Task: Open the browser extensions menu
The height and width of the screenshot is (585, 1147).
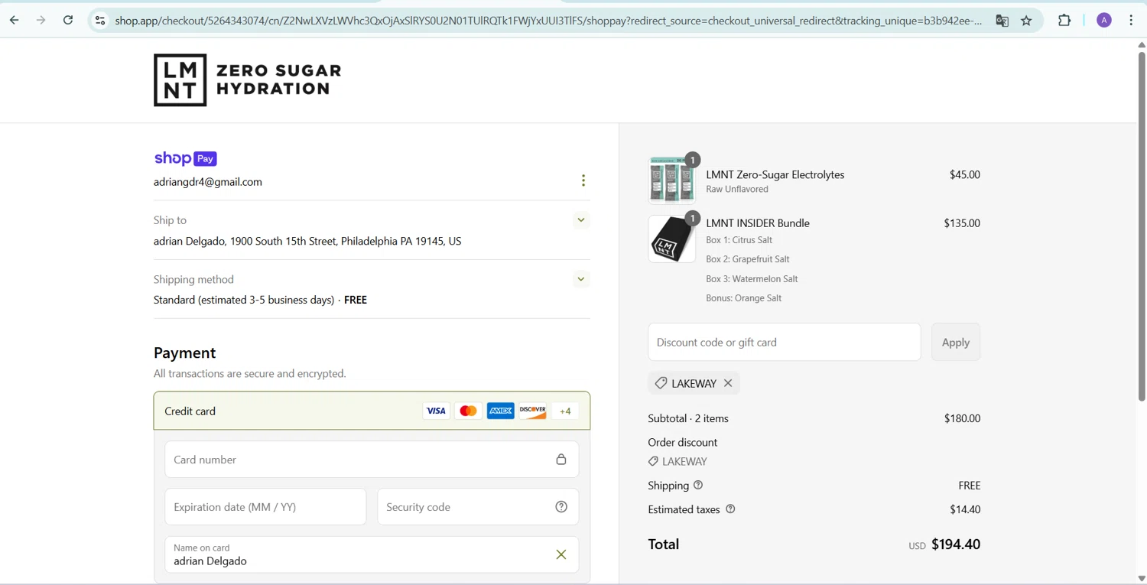Action: click(x=1064, y=21)
